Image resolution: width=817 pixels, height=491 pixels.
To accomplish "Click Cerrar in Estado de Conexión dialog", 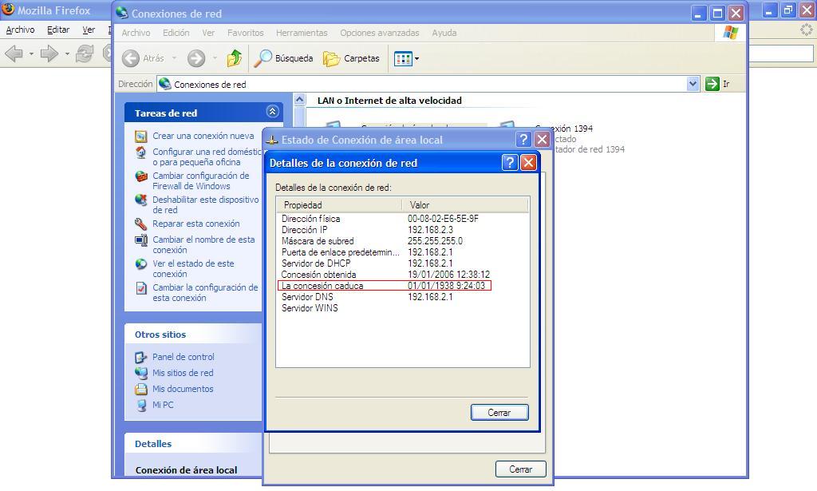I will (520, 469).
